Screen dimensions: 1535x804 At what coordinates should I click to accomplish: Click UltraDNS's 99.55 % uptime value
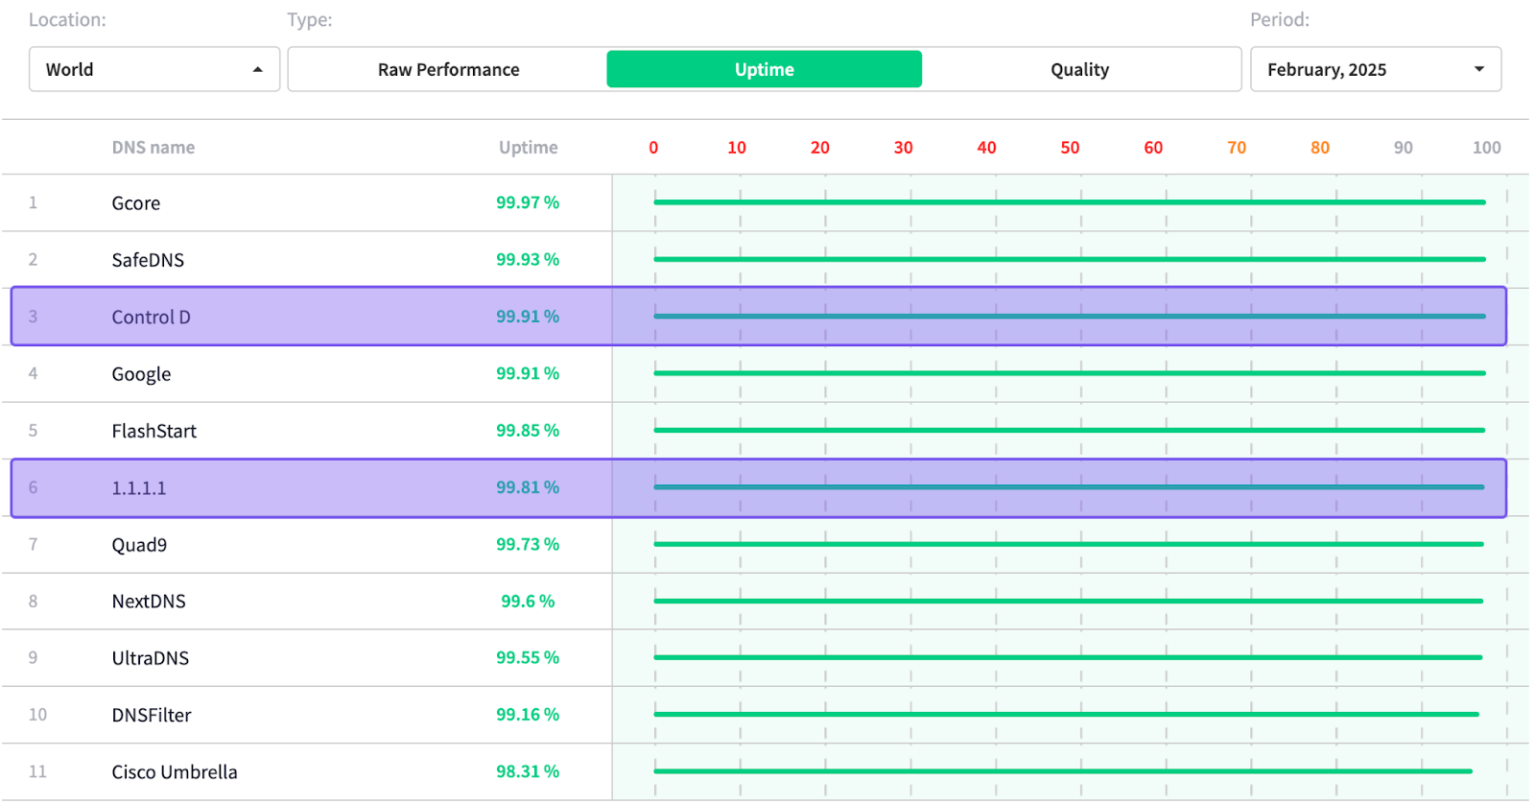tap(528, 657)
